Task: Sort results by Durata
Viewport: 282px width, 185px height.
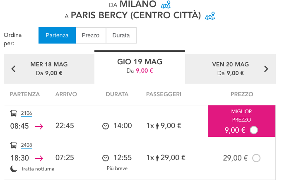Action: click(121, 35)
